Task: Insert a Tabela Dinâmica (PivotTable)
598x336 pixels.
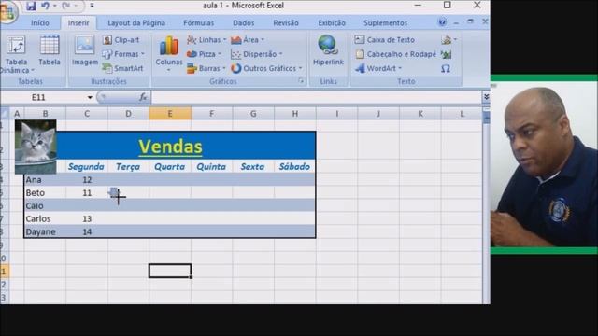Action: coord(17,54)
